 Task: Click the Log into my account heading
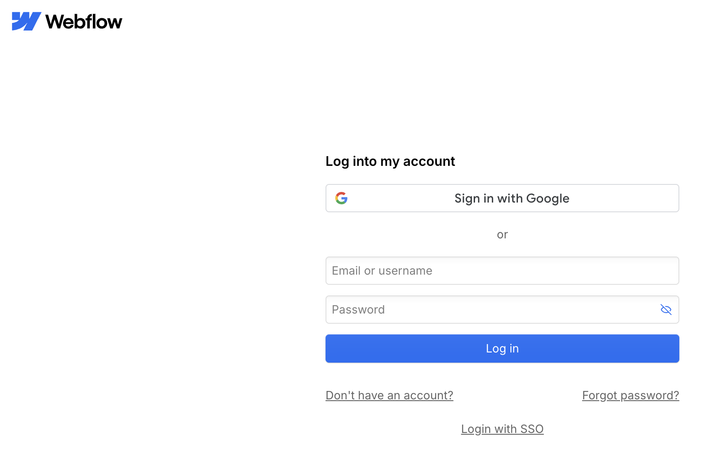[x=391, y=161]
